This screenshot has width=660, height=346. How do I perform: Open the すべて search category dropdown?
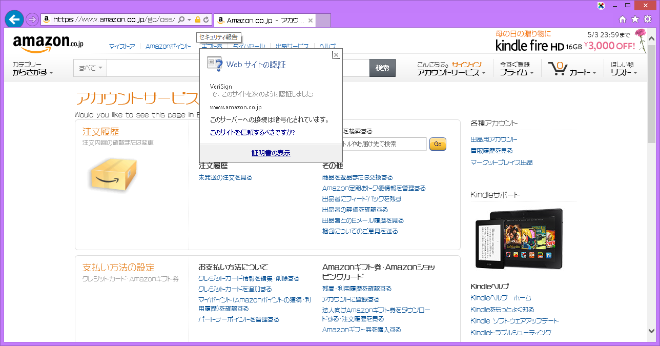91,68
